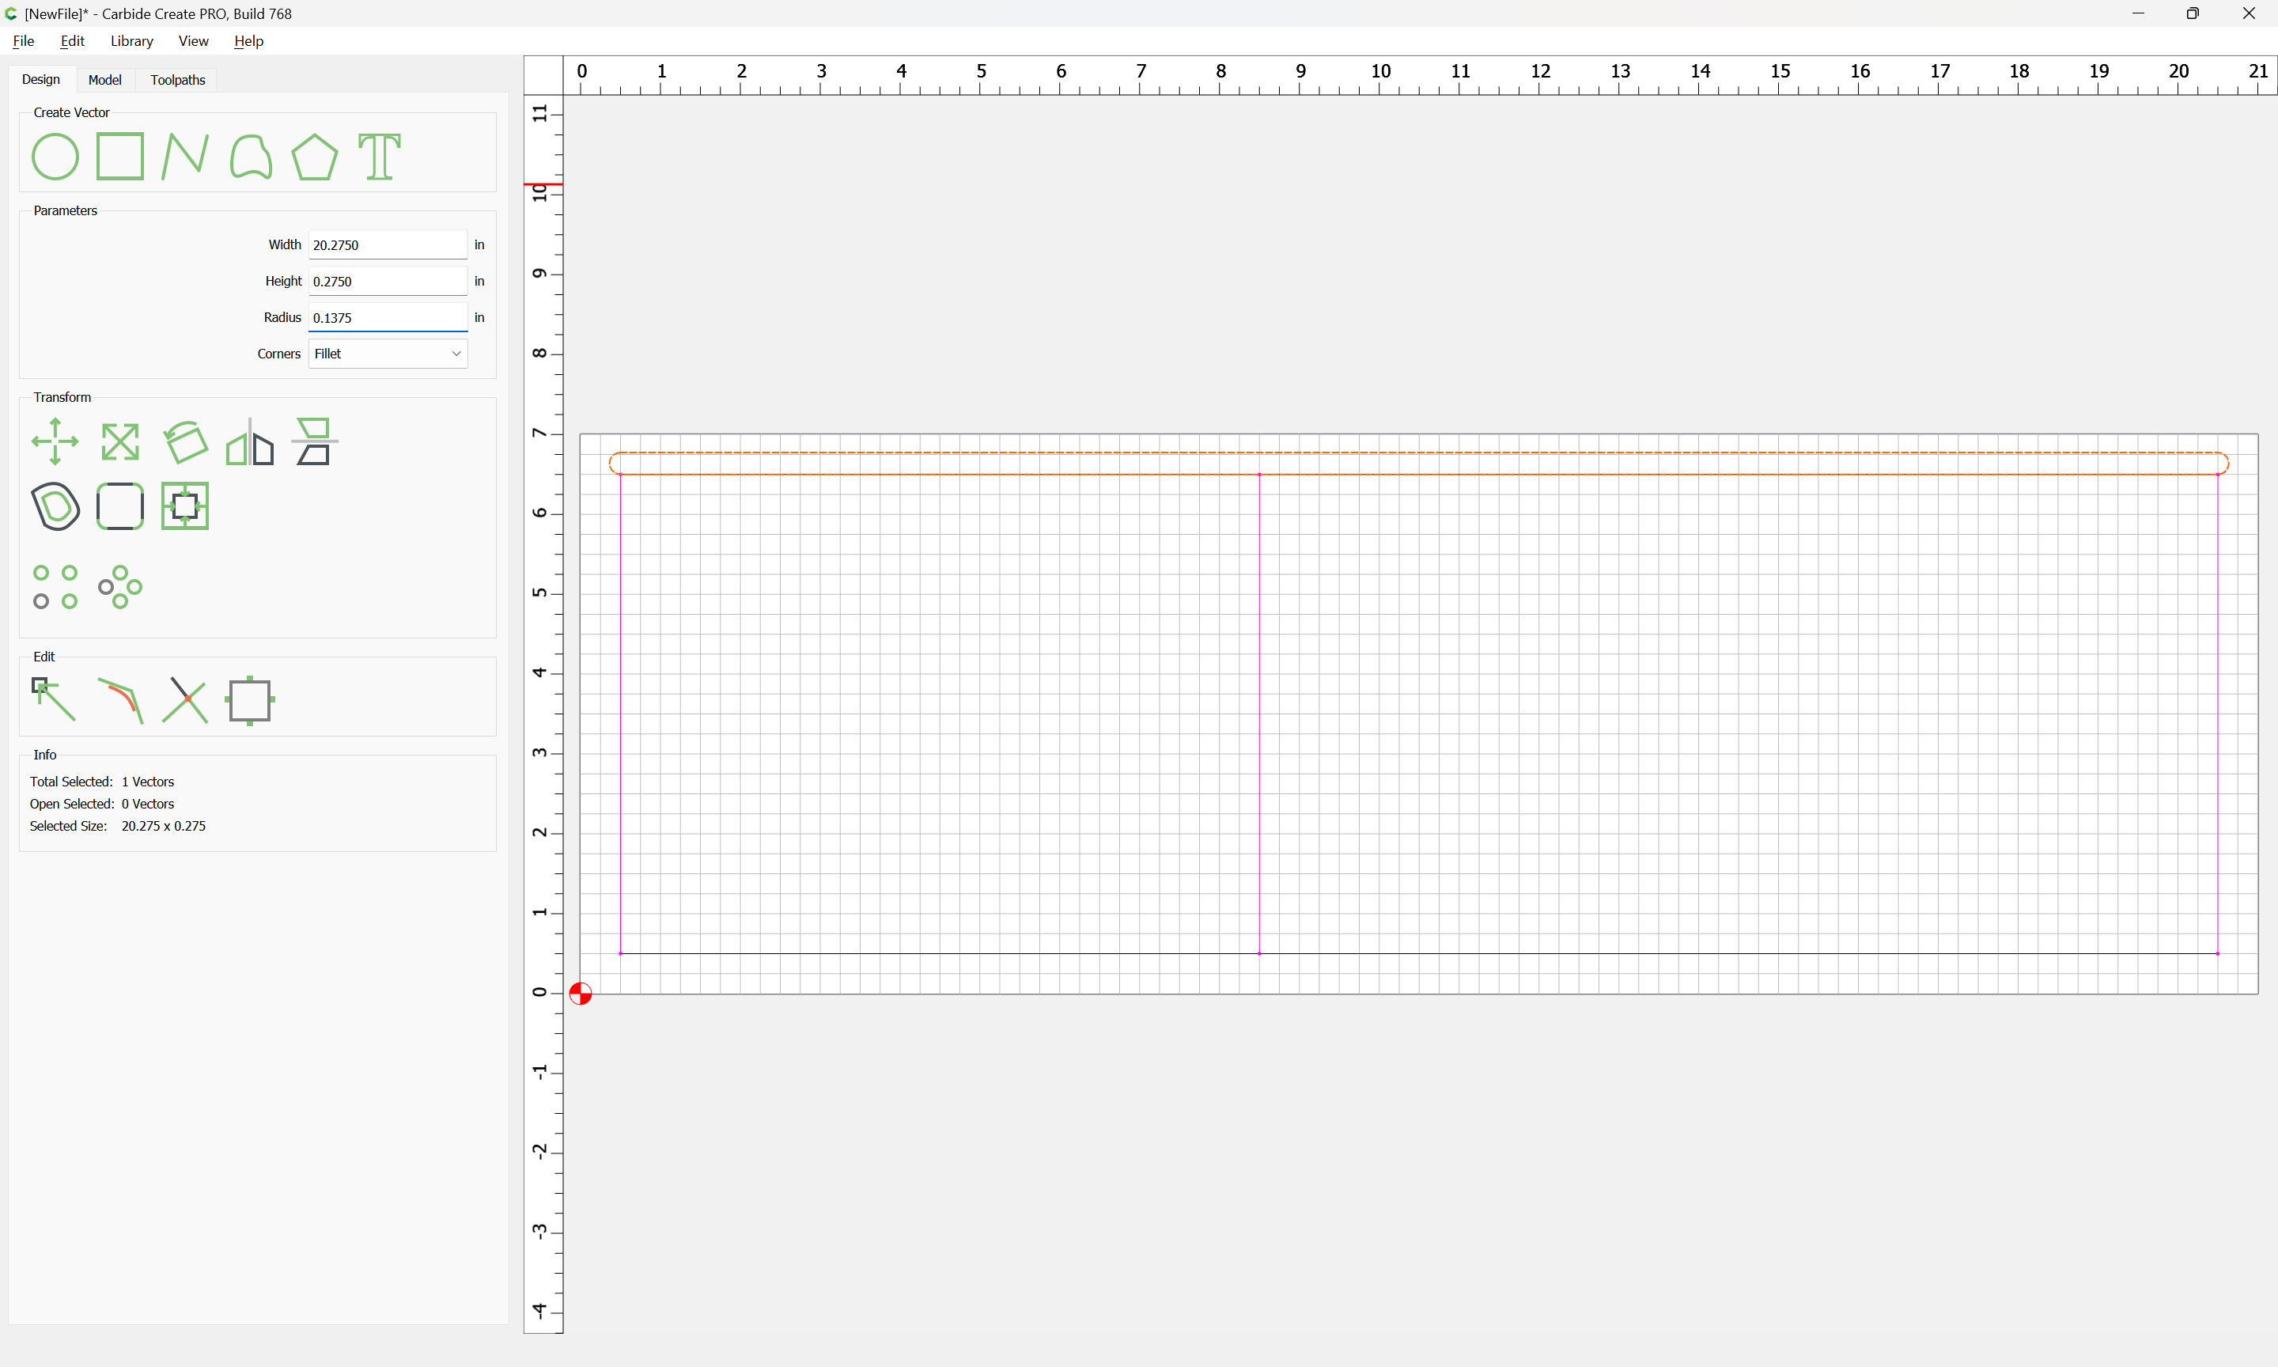Open the Corner treatment tool
The image size is (2278, 1367).
[x=119, y=506]
